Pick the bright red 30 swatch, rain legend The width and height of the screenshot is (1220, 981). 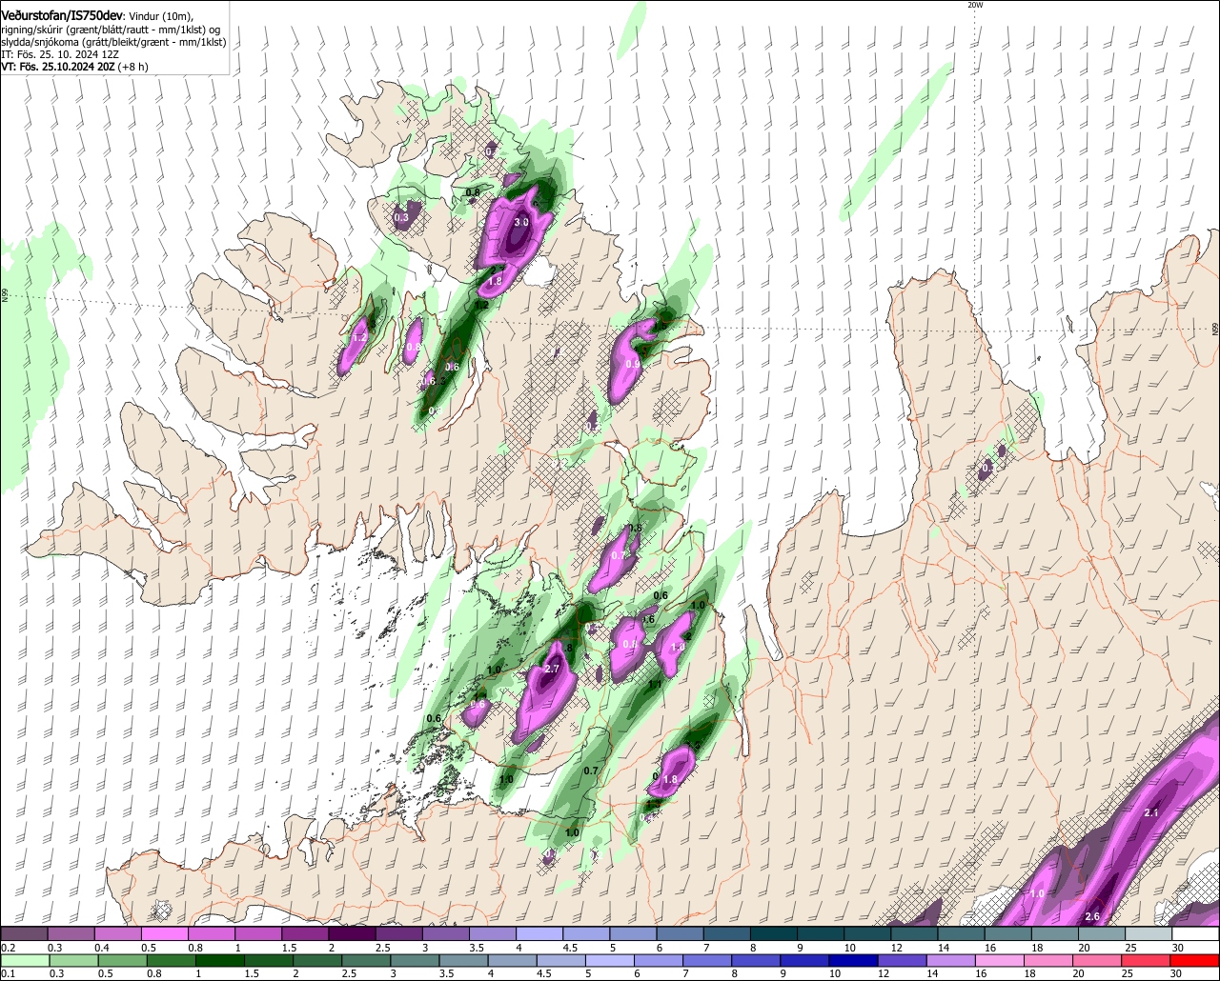[1196, 961]
